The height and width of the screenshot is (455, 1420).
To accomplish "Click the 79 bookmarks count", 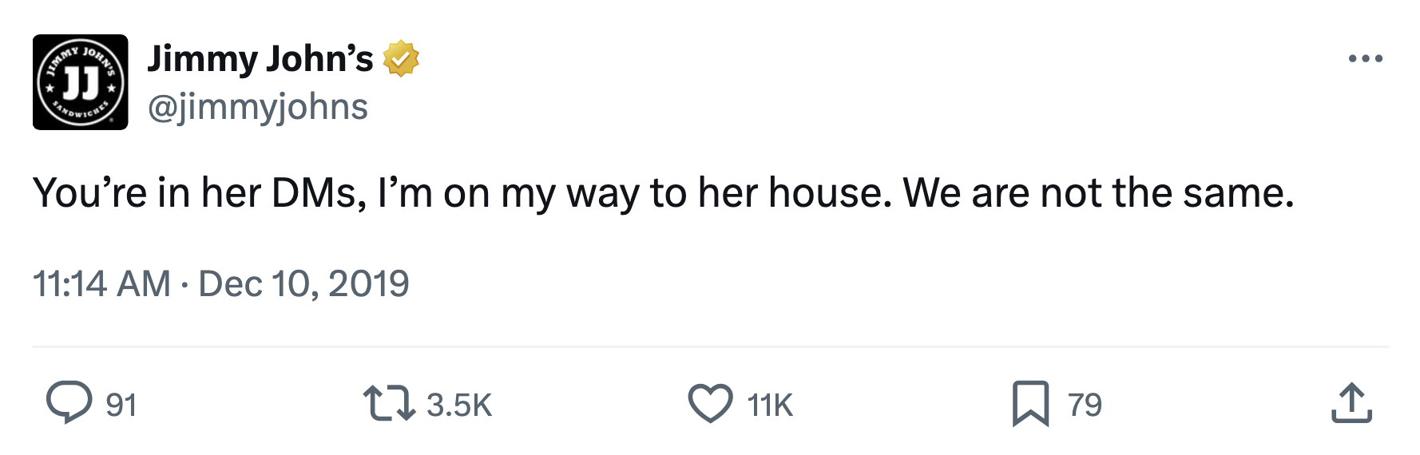I will [1085, 405].
